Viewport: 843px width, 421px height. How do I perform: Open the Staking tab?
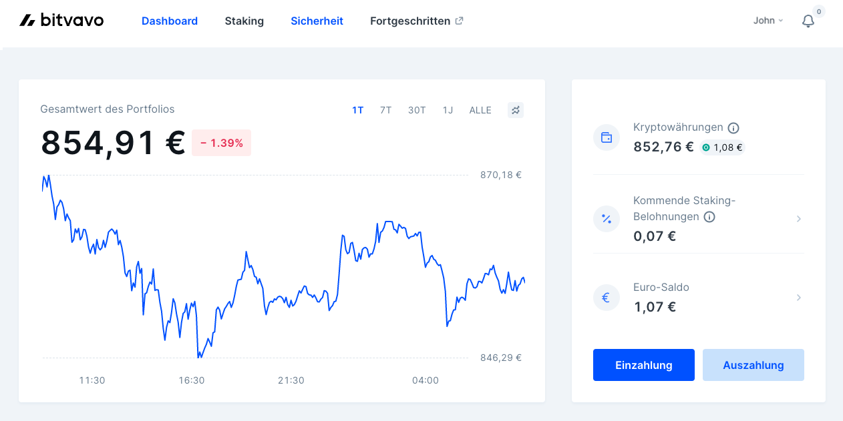[x=244, y=21]
